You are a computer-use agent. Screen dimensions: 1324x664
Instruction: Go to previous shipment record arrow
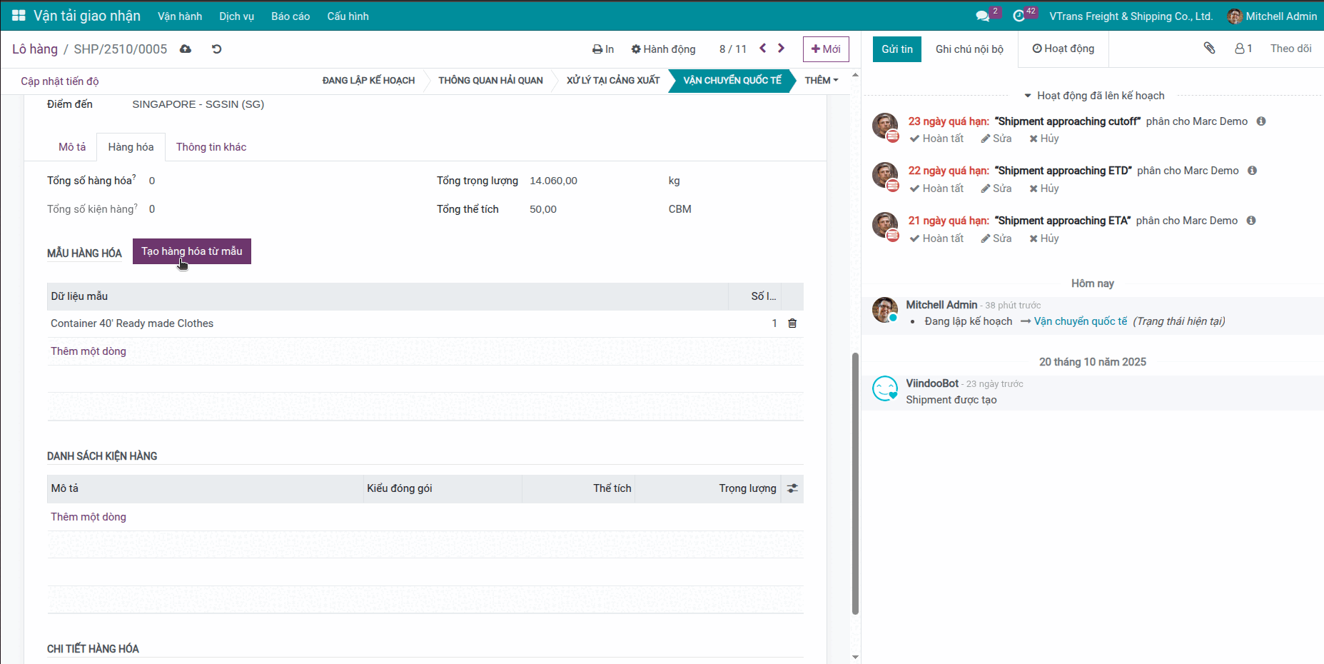tap(763, 49)
